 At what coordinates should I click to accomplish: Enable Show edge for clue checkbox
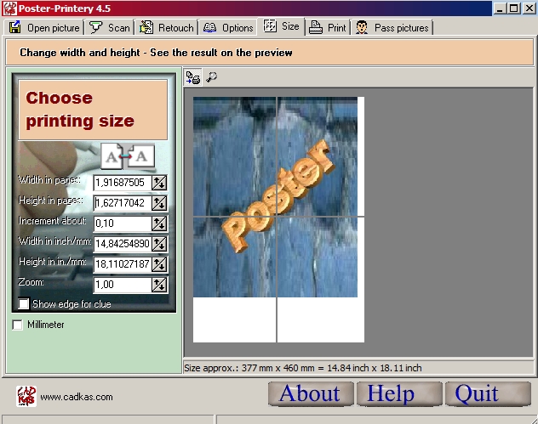click(24, 304)
